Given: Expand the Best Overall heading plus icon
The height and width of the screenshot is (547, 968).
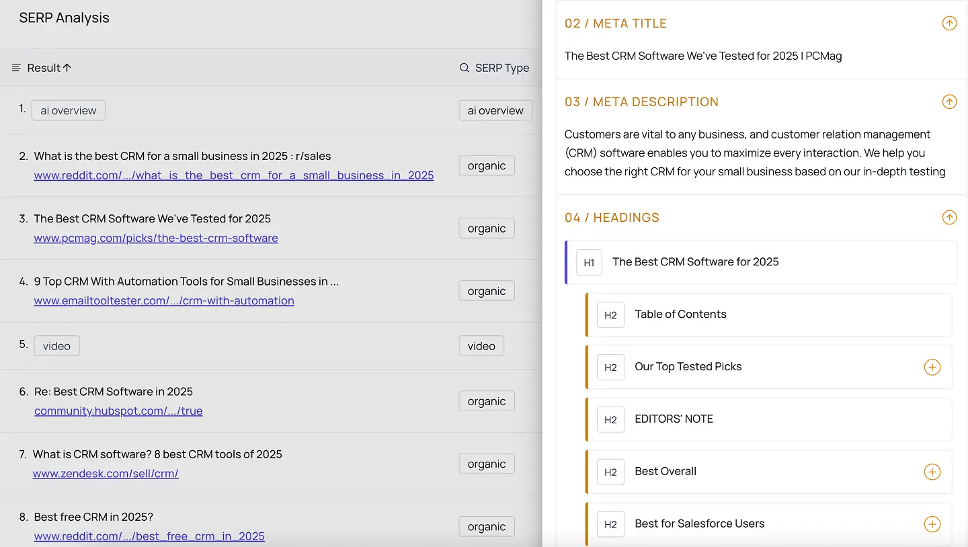Looking at the screenshot, I should 932,472.
